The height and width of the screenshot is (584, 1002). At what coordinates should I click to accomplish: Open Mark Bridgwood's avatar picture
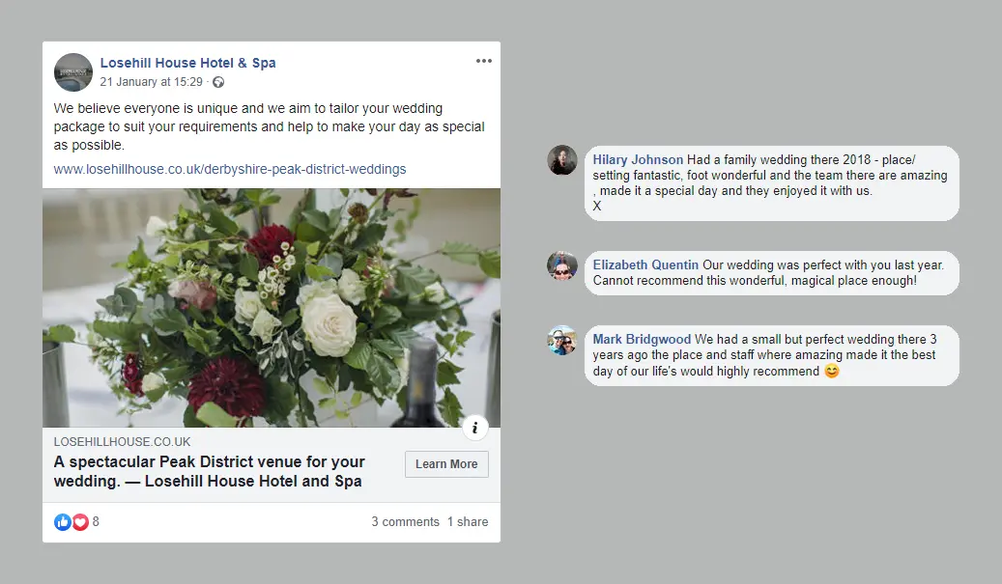(562, 340)
